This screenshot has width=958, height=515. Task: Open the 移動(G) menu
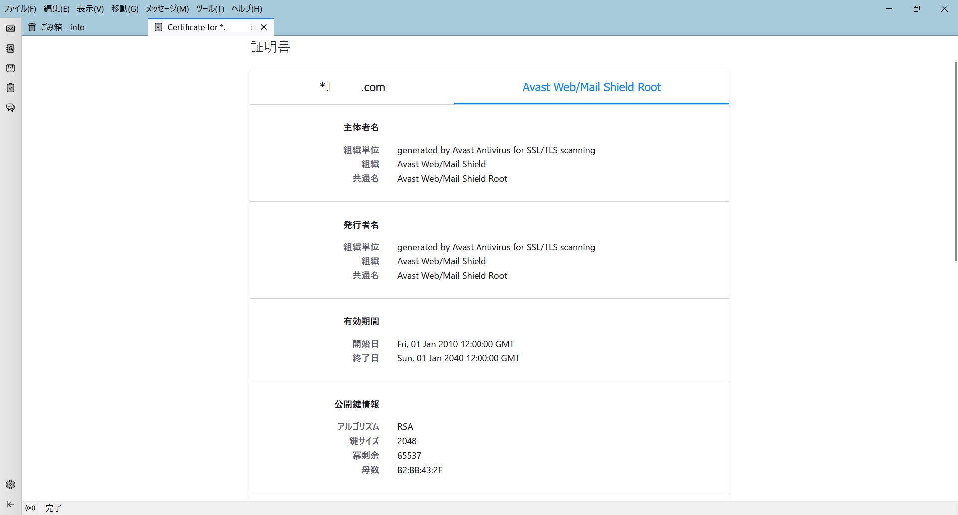click(125, 9)
